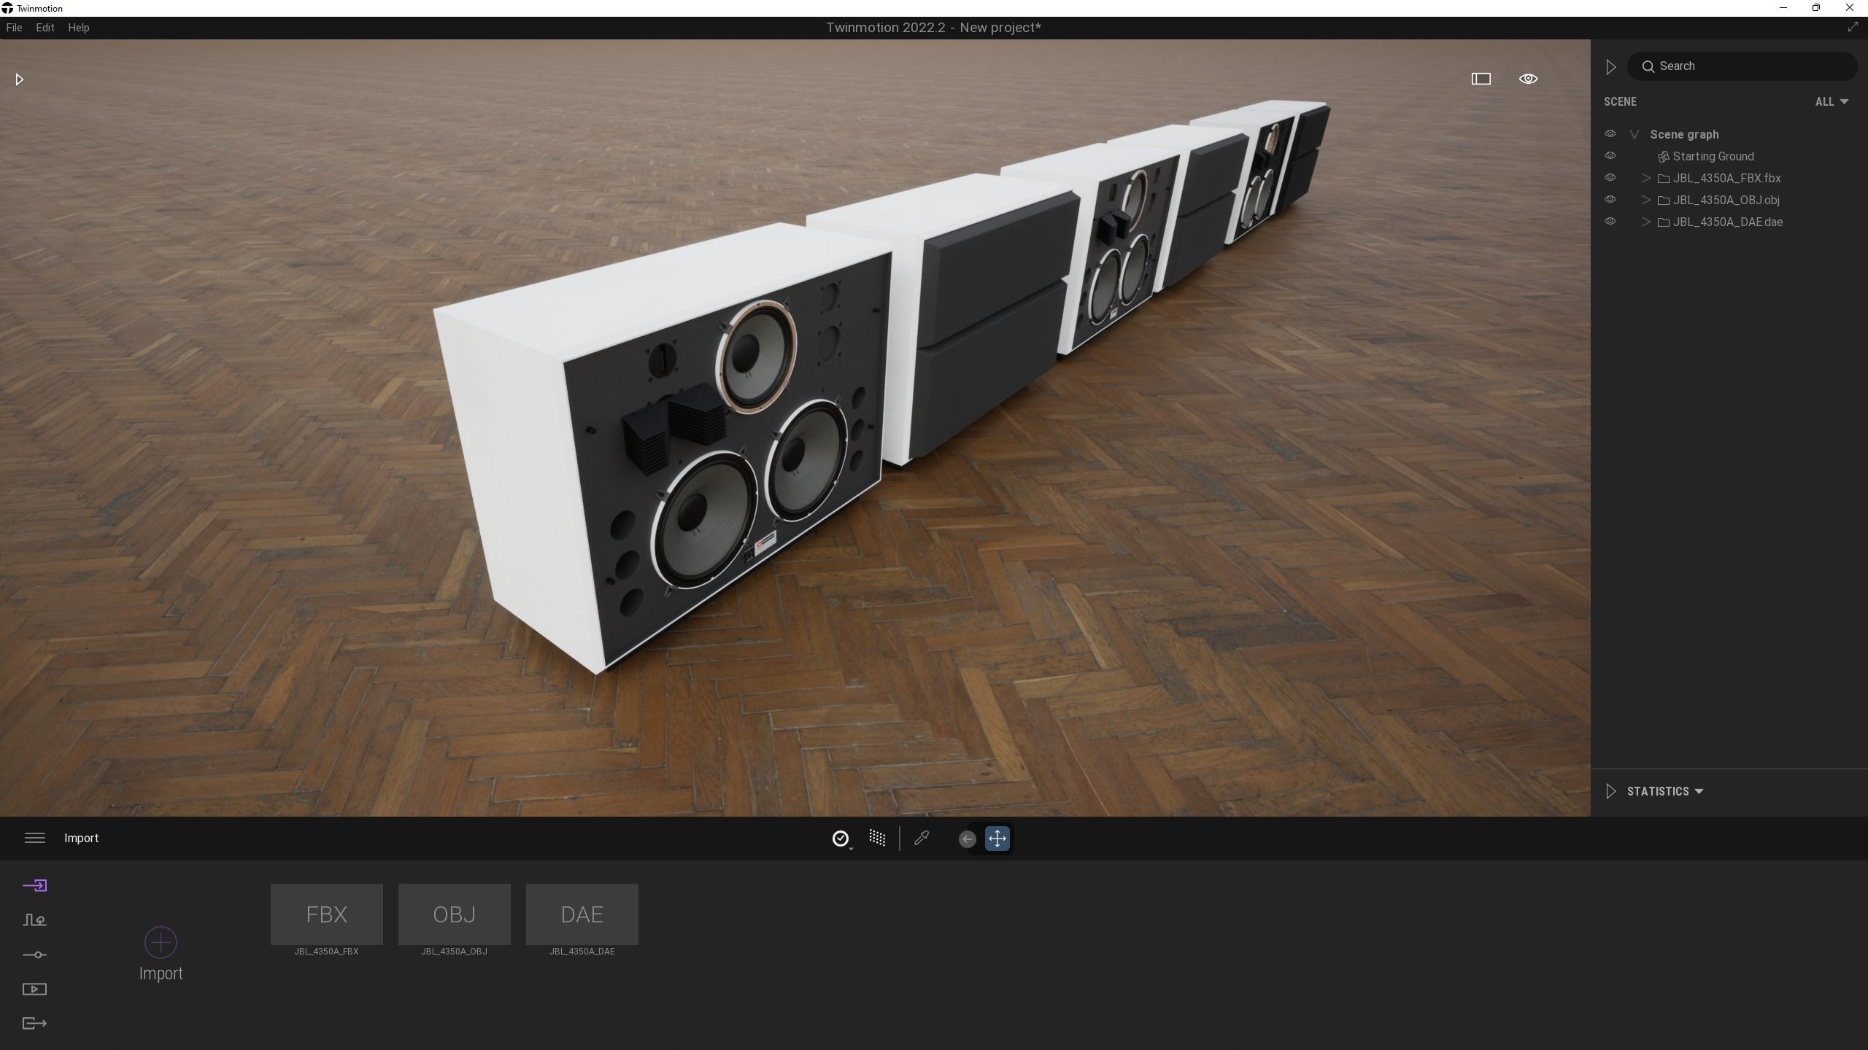Select the DAE import thumbnail

[582, 914]
